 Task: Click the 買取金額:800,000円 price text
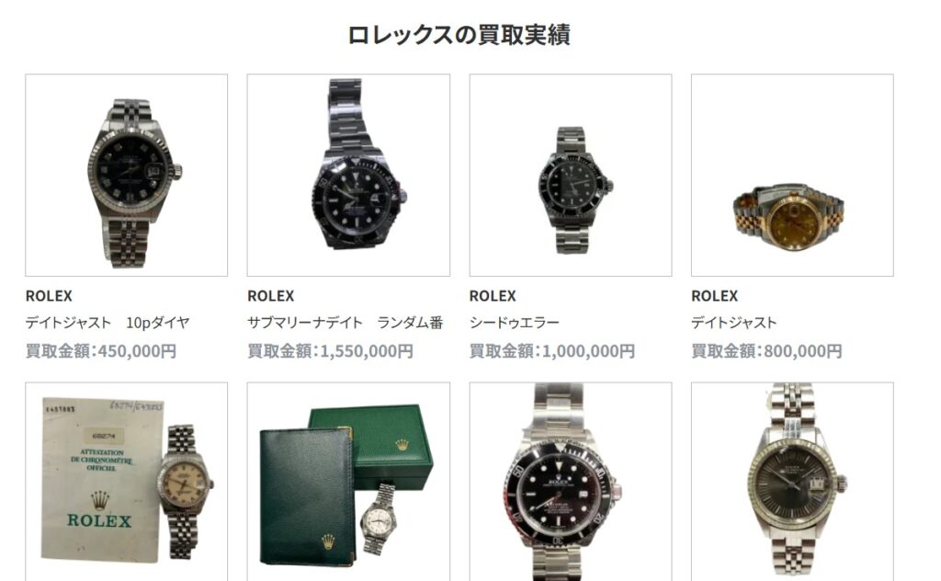(767, 350)
